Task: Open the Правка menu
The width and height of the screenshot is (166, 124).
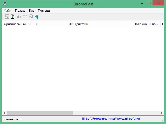Action: [20, 11]
